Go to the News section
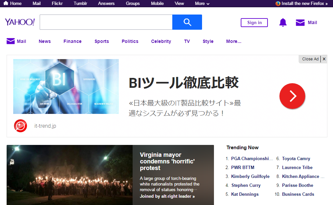 pos(45,41)
